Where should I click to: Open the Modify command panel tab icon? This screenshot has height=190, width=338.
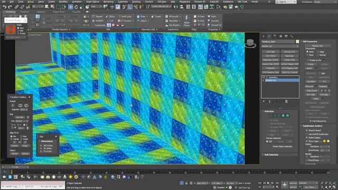(x=269, y=36)
